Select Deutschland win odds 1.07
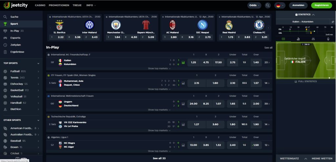336x162 pixels. pyautogui.click(x=219, y=104)
